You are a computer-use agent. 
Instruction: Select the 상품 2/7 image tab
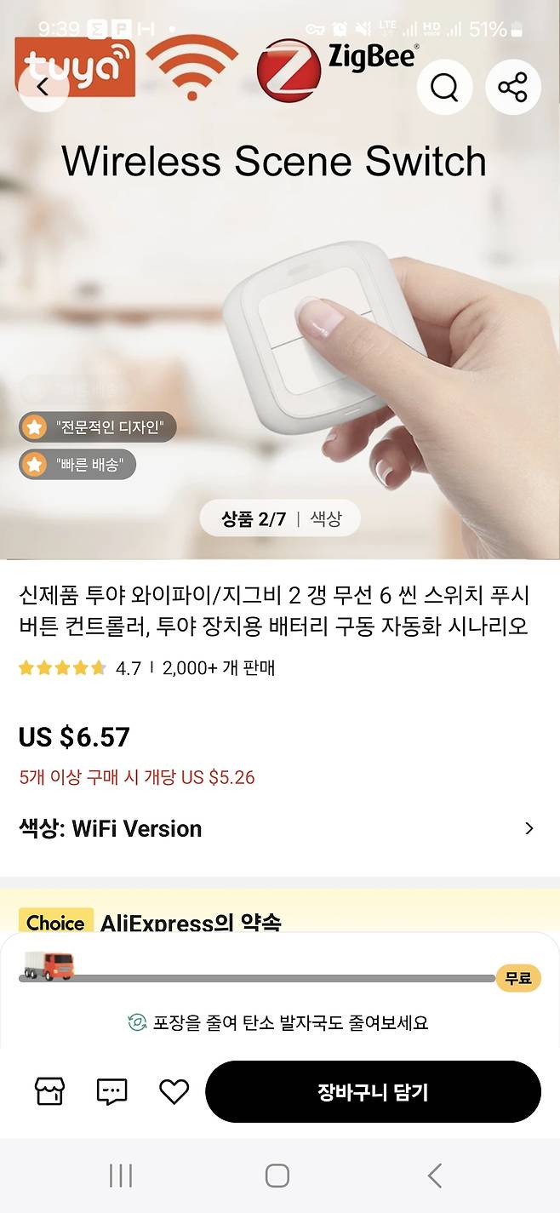pyautogui.click(x=254, y=518)
